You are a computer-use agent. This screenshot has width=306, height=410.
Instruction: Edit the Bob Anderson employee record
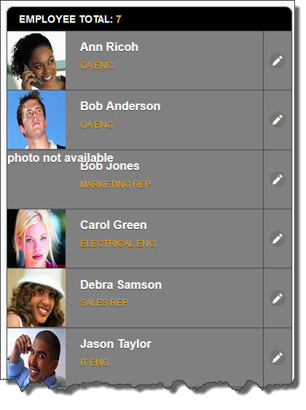pyautogui.click(x=278, y=120)
